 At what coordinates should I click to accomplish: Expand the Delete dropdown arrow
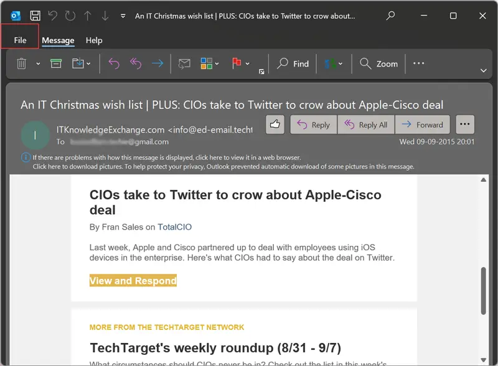coord(38,63)
